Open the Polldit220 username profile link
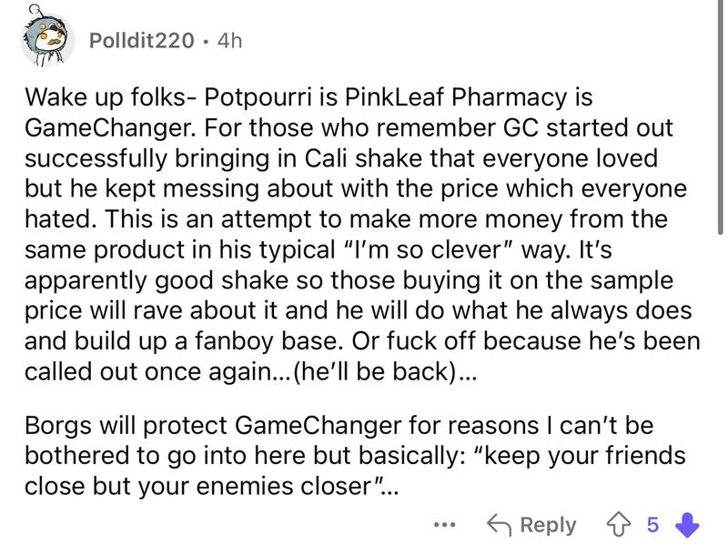 pyautogui.click(x=143, y=41)
